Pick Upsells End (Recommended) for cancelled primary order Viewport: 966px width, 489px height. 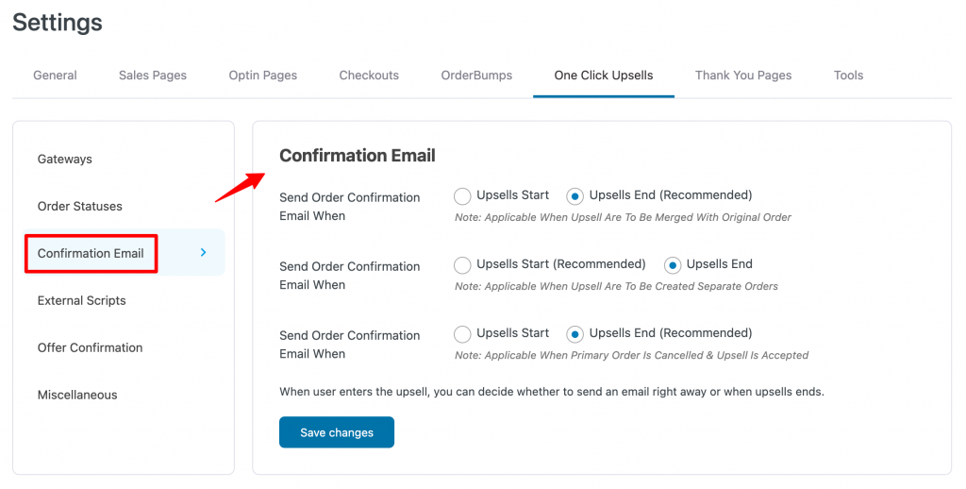(575, 334)
